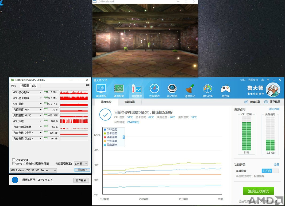285x206 pixels.
Task: Toggle 主板温度 legend series
Action: 110,141
